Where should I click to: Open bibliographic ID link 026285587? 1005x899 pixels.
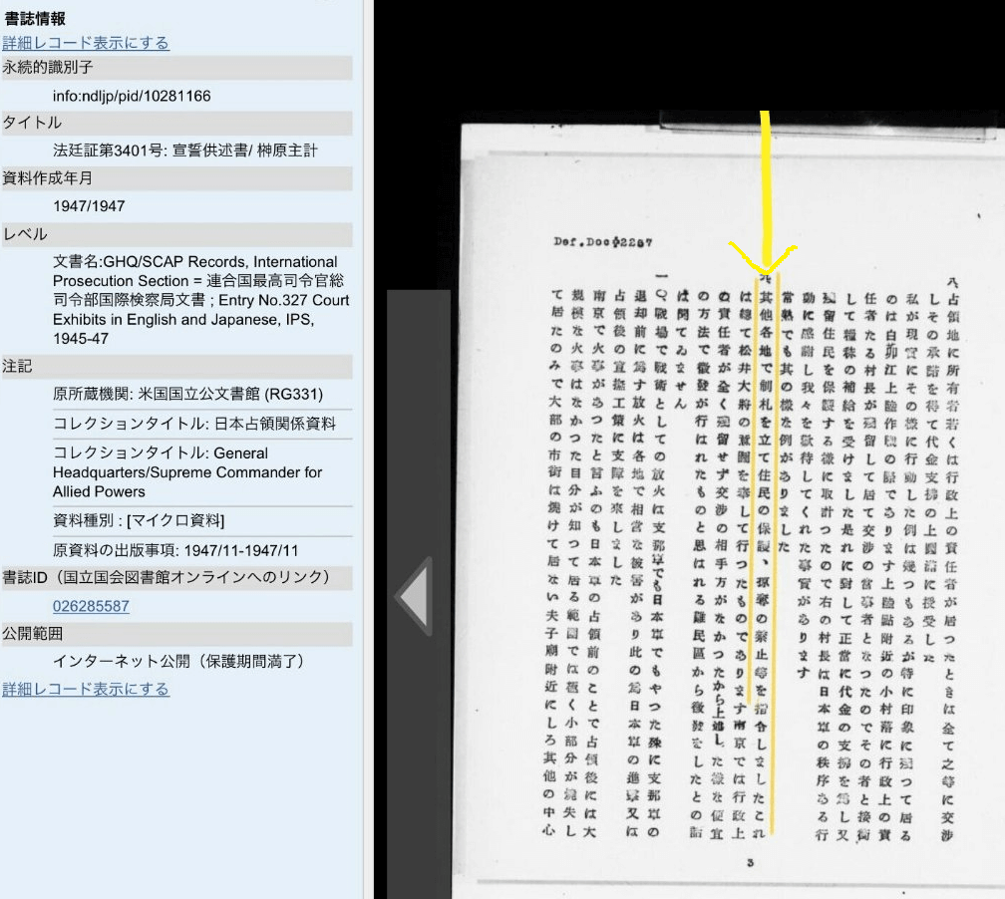coord(91,606)
